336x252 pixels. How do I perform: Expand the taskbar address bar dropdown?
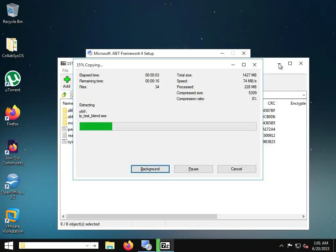tap(87, 245)
